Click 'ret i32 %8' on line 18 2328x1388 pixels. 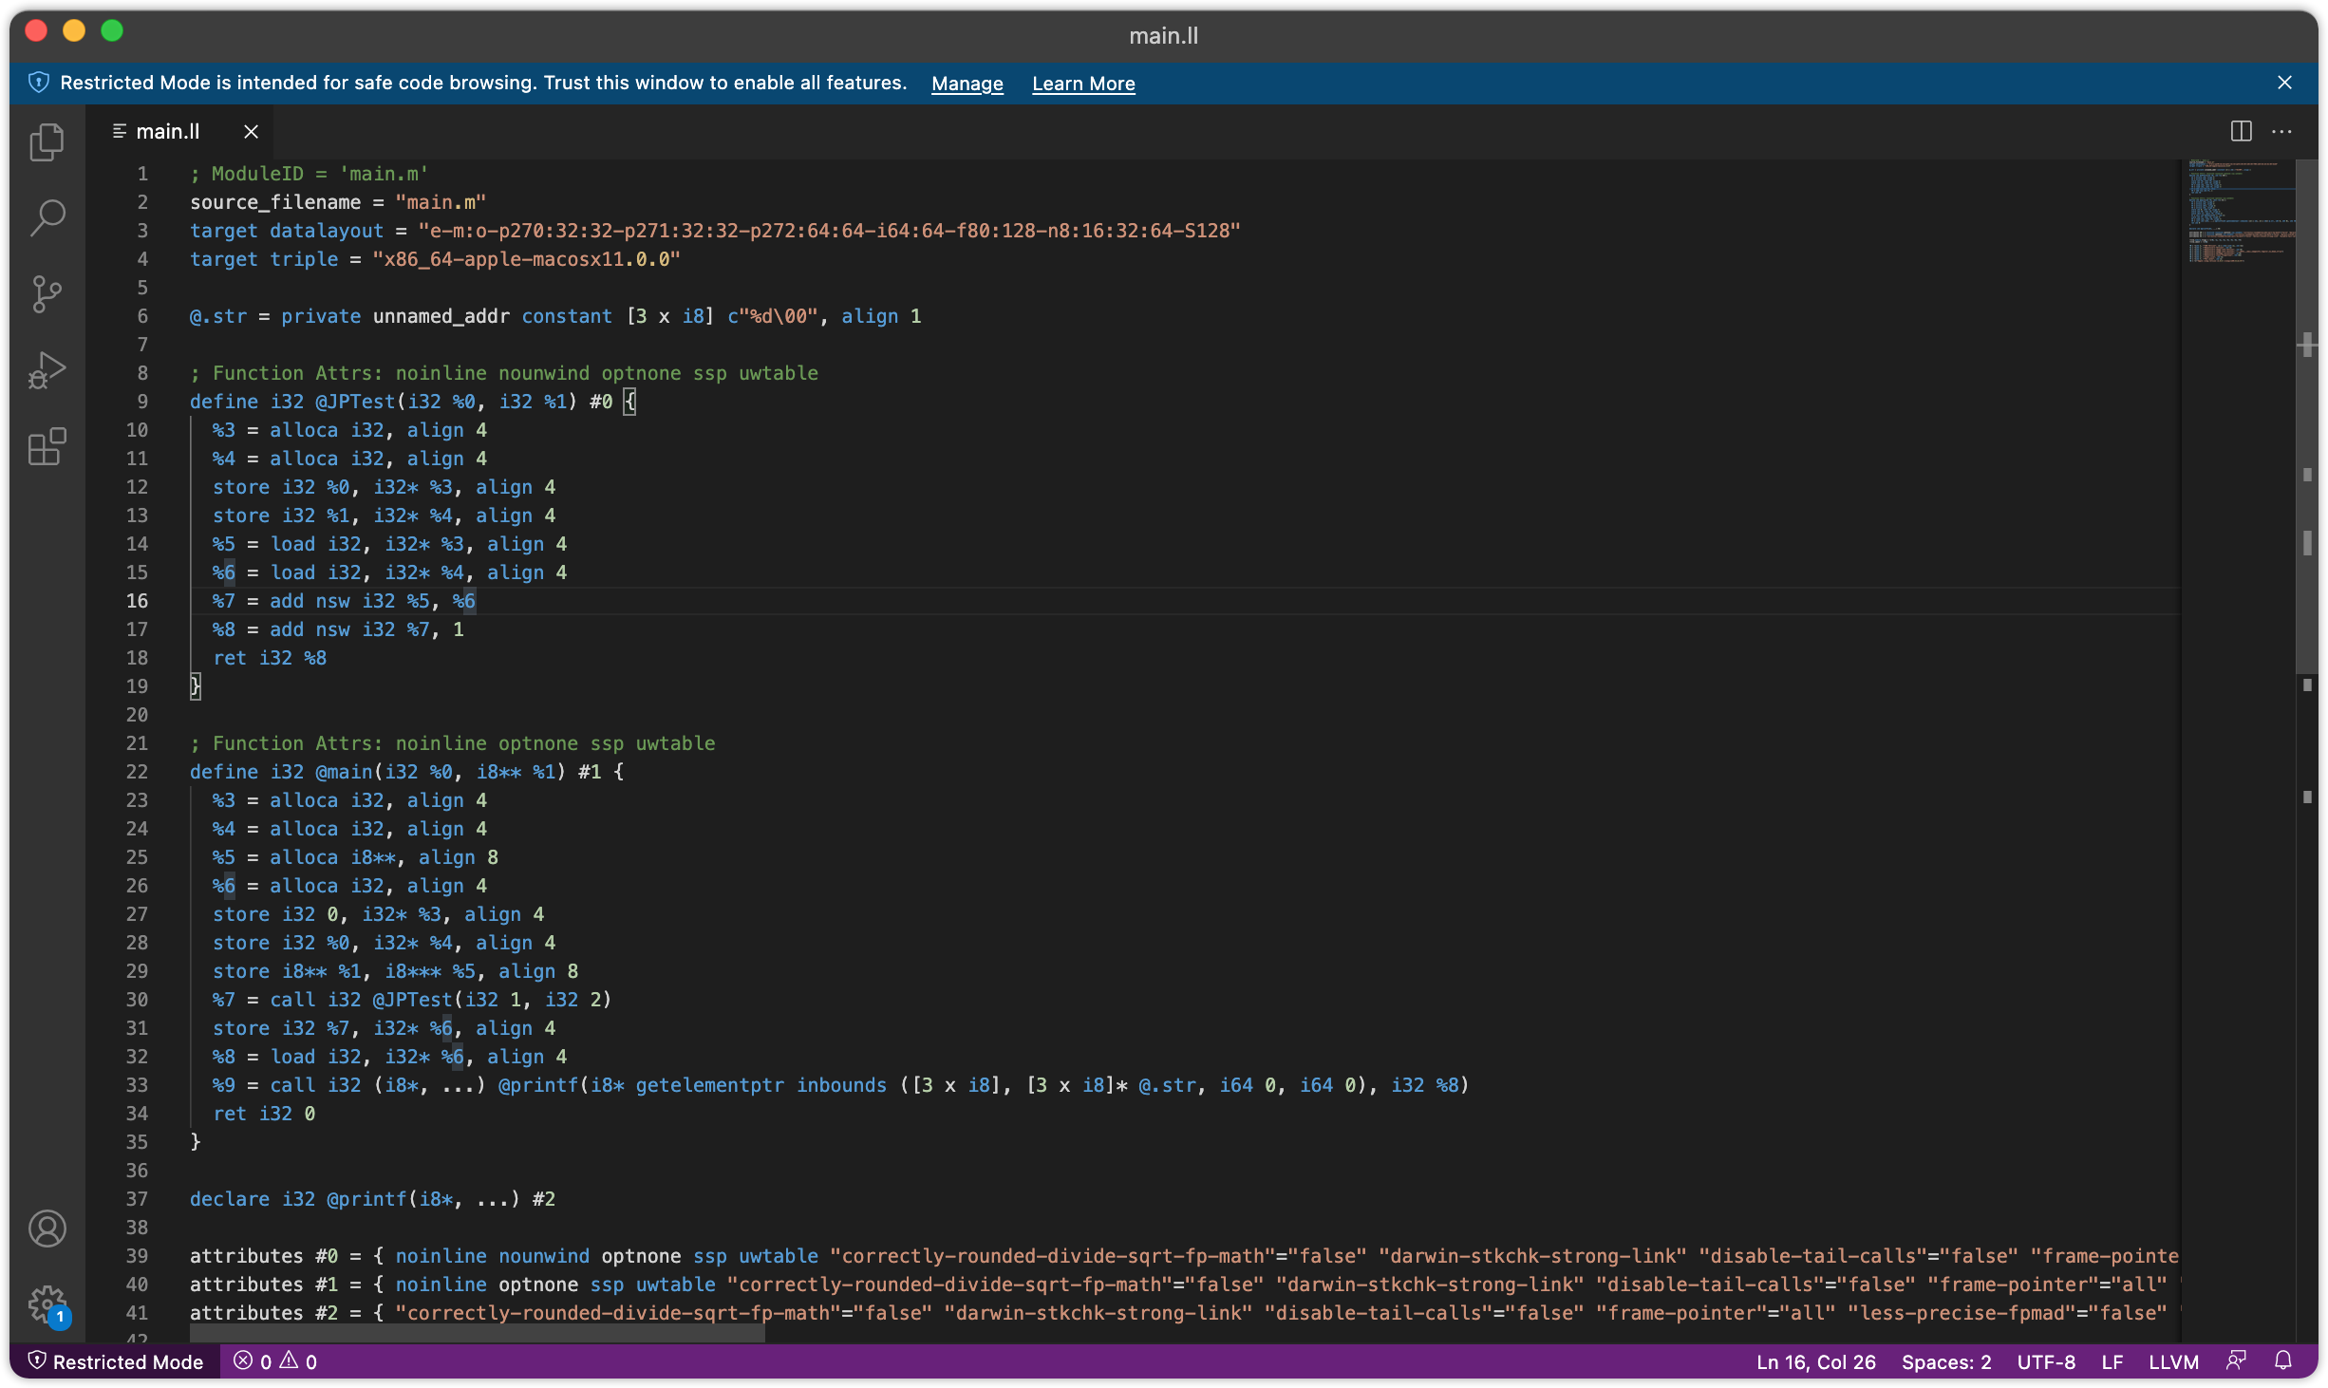270,658
